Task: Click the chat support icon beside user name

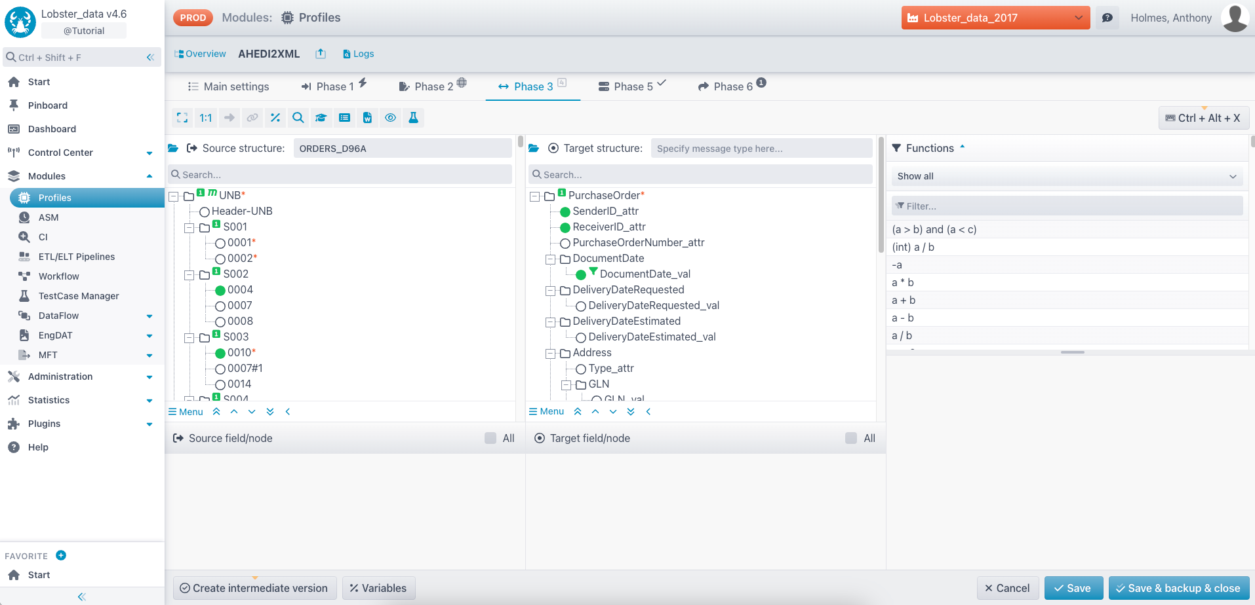Action: [1107, 18]
